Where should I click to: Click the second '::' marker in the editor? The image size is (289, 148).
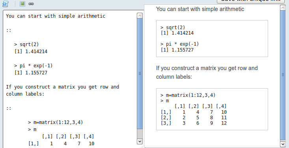point(9,108)
